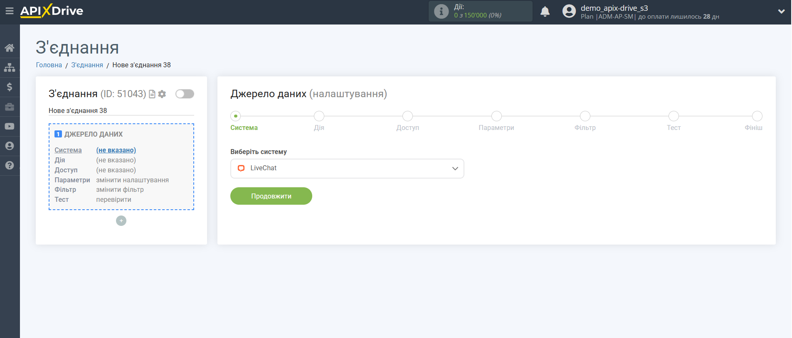Add a new block with plus button

(x=121, y=220)
